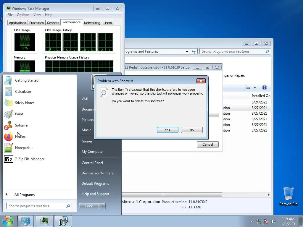Open 7-Zip File Manager
This screenshot has height=227, width=303.
[30, 159]
